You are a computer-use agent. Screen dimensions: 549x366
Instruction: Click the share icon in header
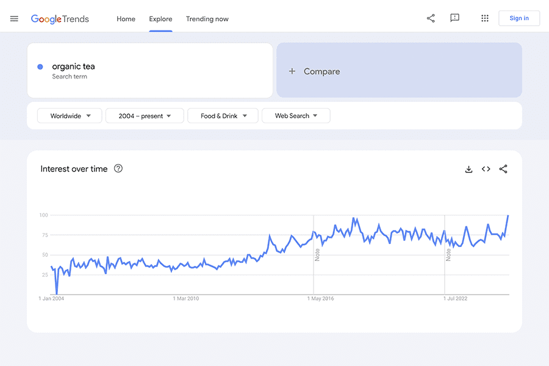coord(431,18)
